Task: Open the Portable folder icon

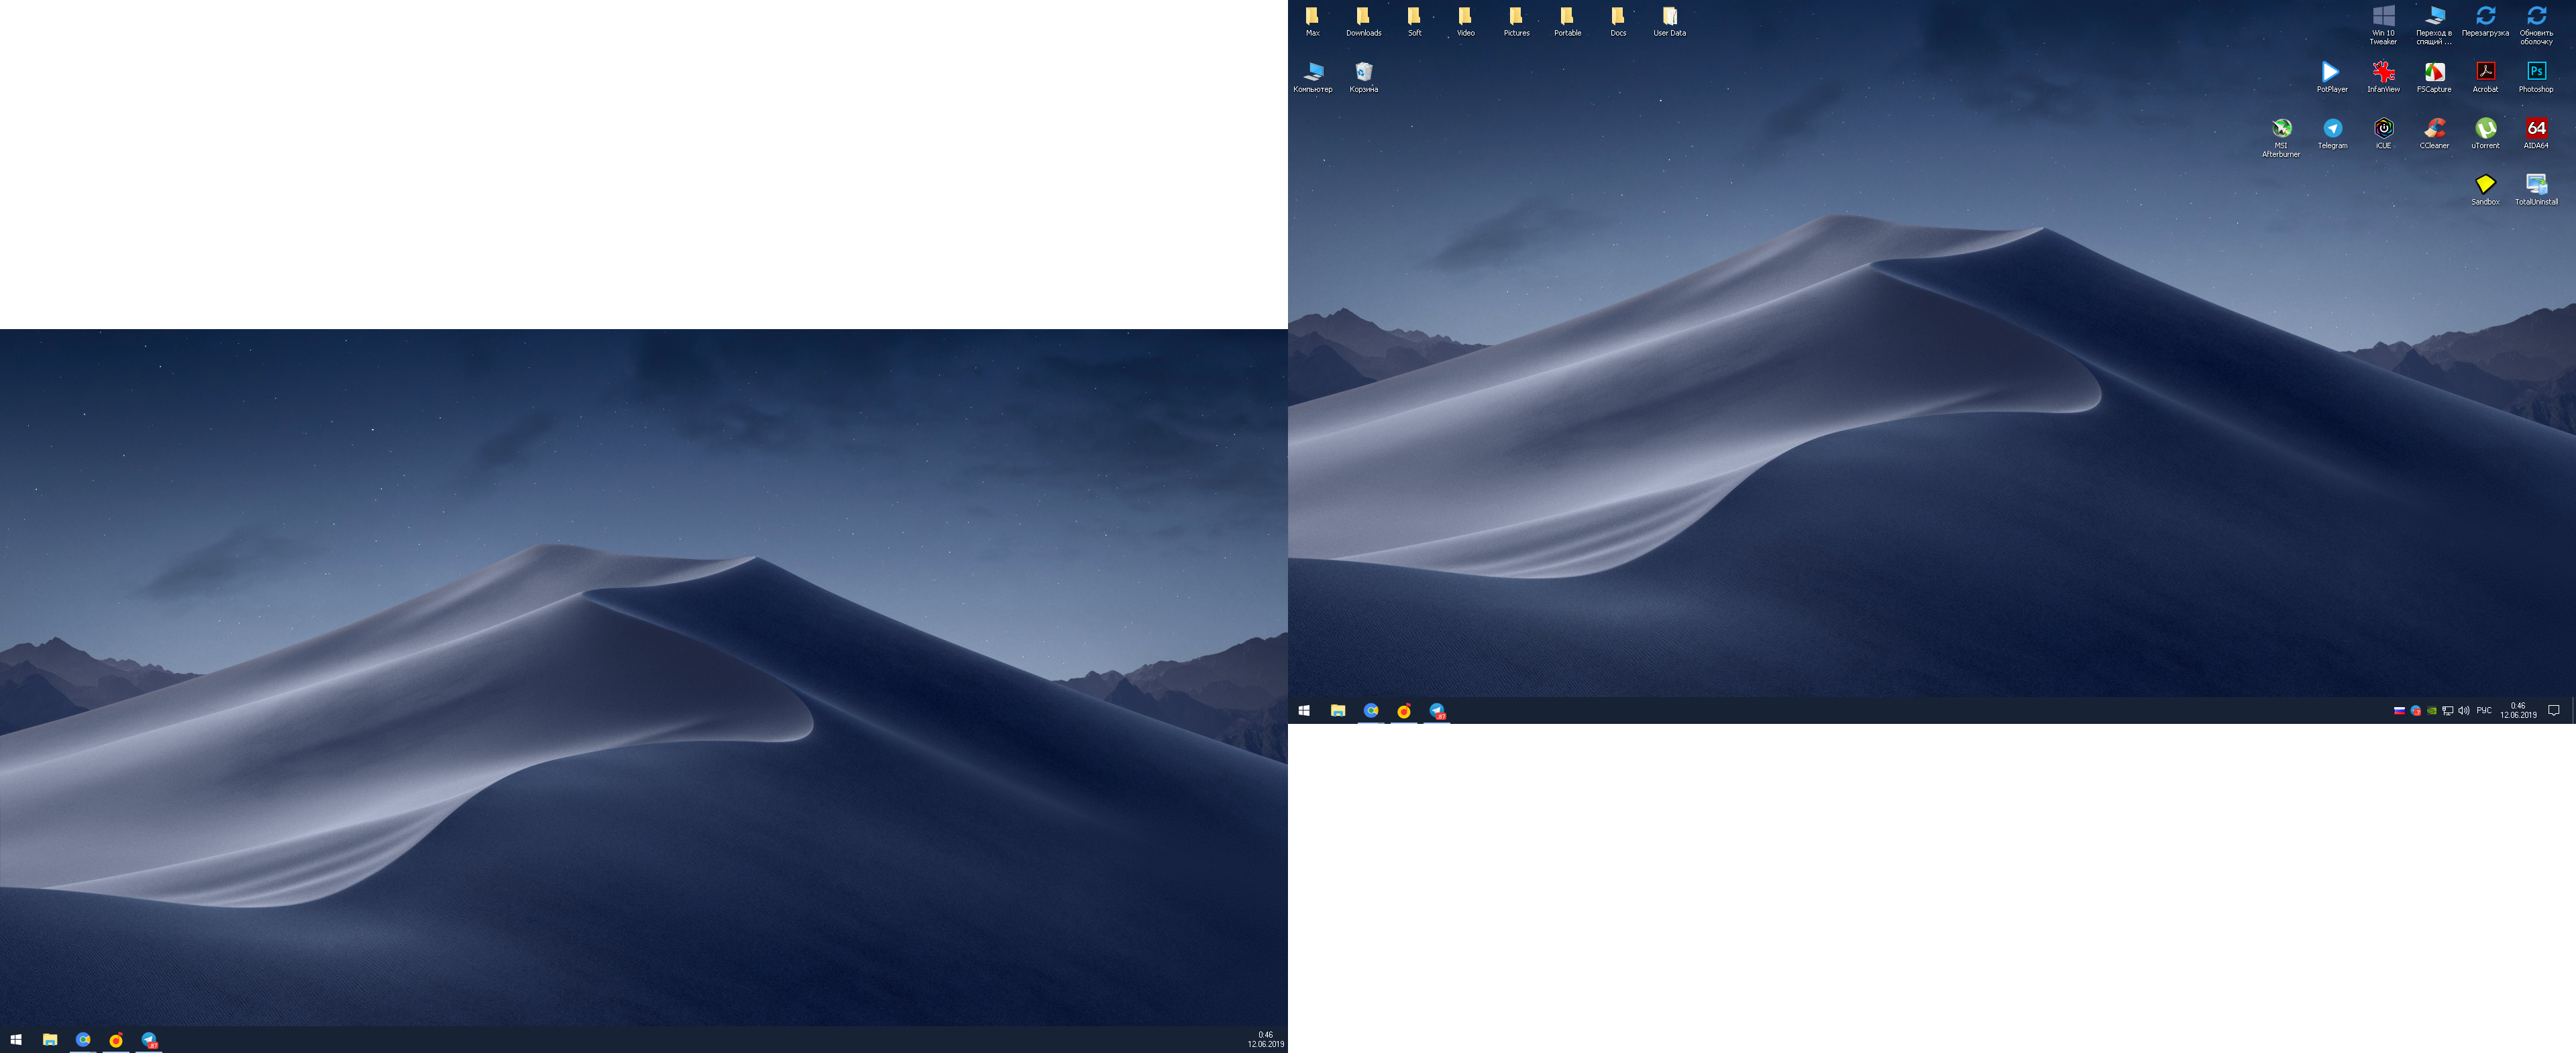Action: point(1567,22)
